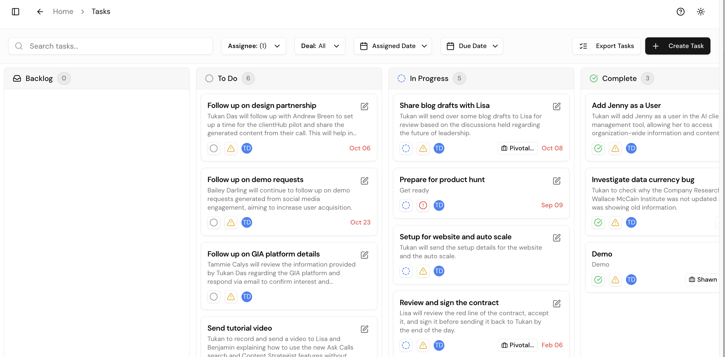Open the Due Date filter dropdown
The height and width of the screenshot is (357, 725).
(471, 46)
